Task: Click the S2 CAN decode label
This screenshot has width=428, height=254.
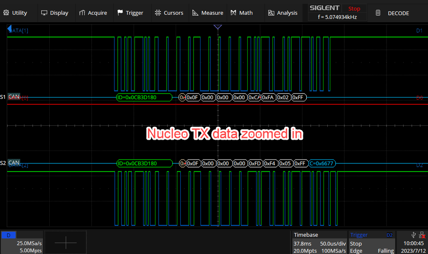Action: click(14, 162)
